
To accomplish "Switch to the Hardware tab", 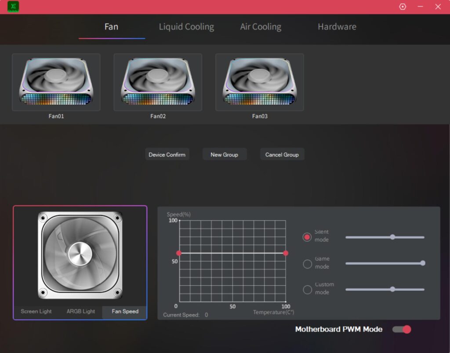I will [337, 27].
